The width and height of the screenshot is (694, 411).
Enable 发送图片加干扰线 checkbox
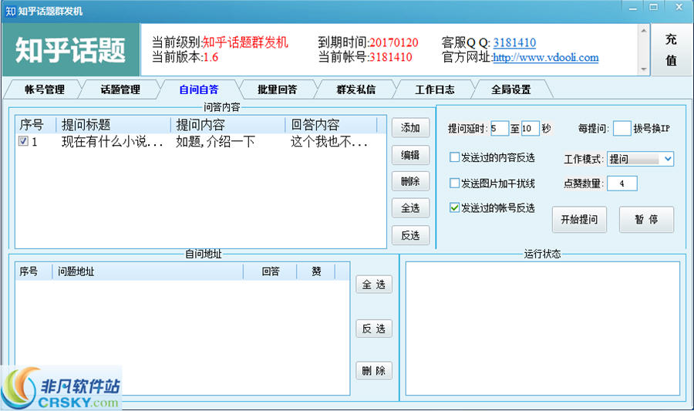[x=454, y=184]
